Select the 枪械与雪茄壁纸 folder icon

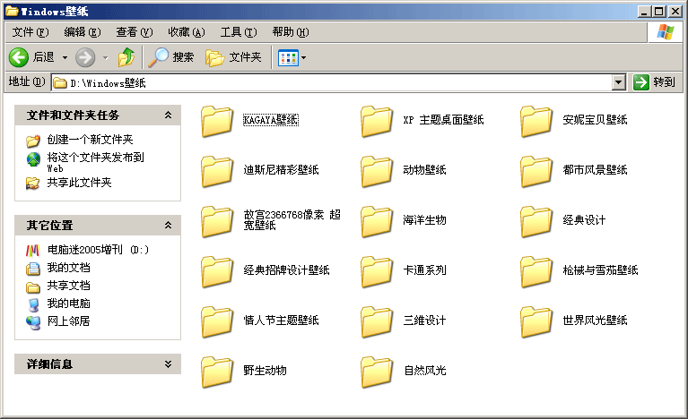[536, 271]
